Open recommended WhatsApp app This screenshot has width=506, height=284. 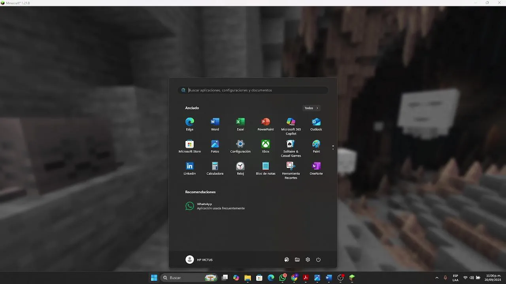pyautogui.click(x=215, y=206)
